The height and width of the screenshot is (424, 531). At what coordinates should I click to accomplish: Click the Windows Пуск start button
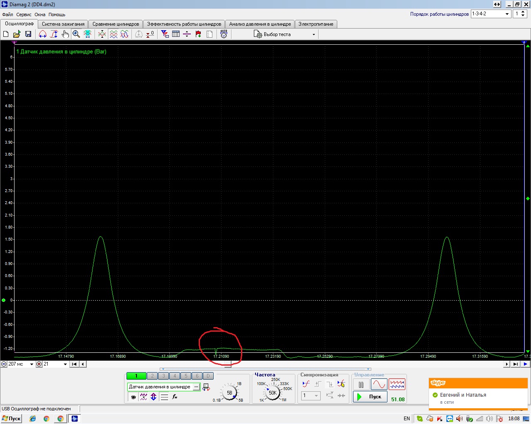click(12, 419)
